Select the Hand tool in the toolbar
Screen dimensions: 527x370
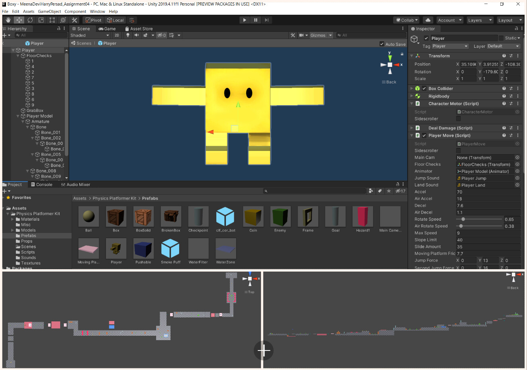point(8,20)
